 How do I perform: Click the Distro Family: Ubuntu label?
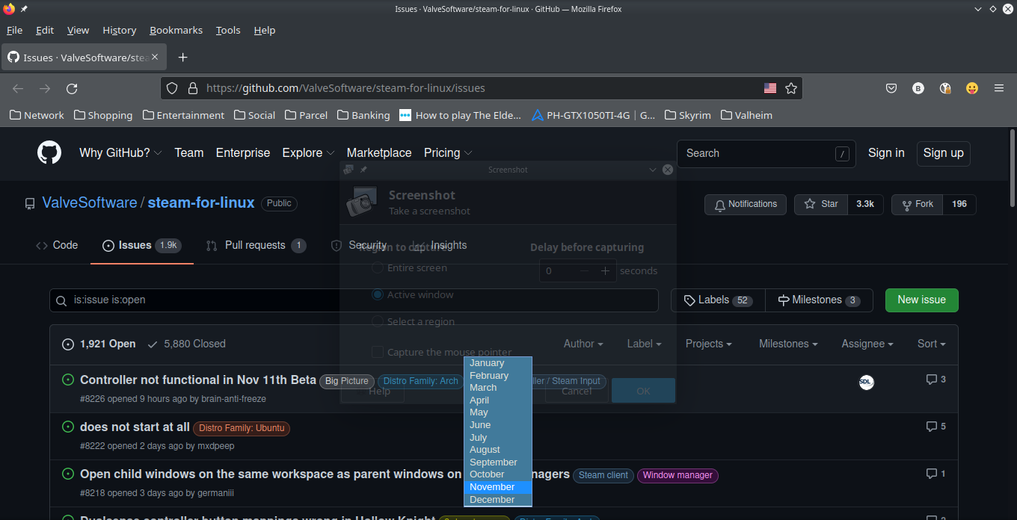(242, 428)
